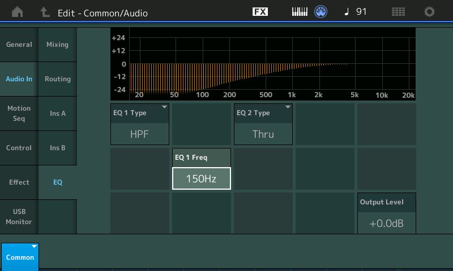Screen dimensions: 453x271
Task: Open the FX overview icon
Action: coord(260,12)
